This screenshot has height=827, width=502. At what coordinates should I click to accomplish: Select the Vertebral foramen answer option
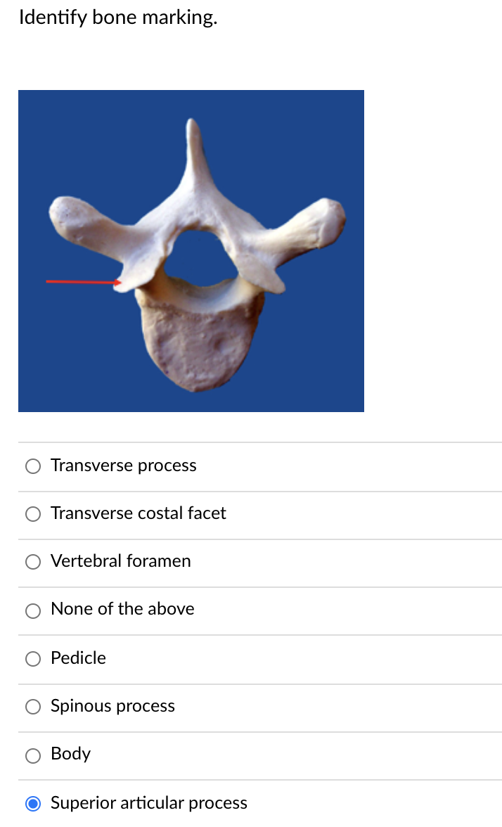(x=32, y=562)
